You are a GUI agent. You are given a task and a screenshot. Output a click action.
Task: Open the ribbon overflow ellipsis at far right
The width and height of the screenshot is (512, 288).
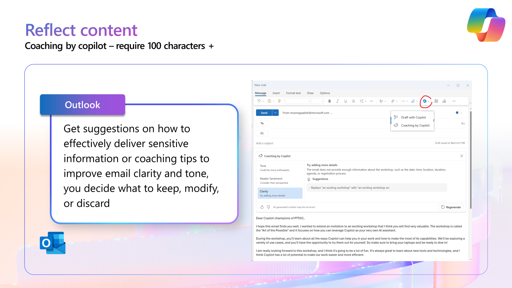[454, 101]
